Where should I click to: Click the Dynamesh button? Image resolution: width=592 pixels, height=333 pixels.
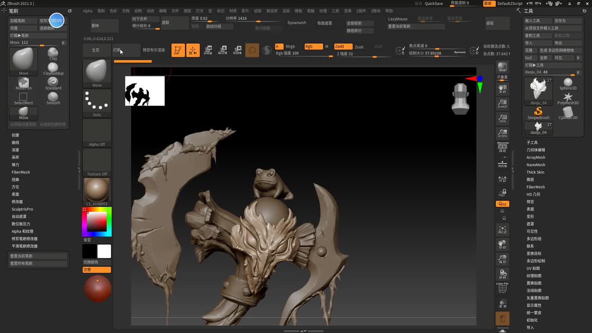pos(296,23)
